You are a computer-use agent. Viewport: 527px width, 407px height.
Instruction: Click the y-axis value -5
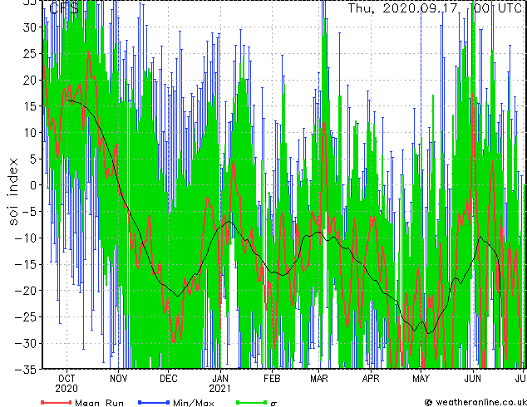pos(29,212)
